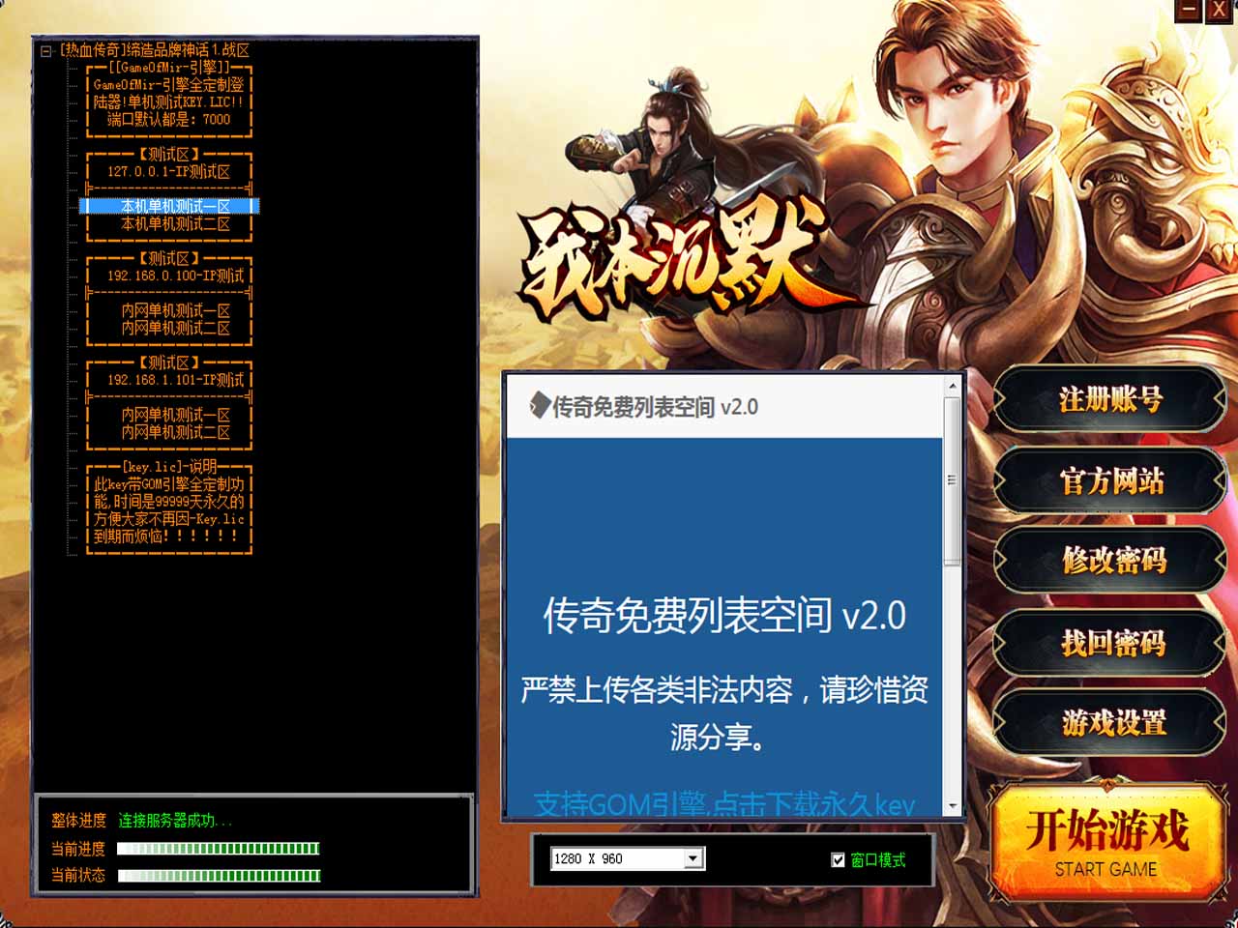1238x928 pixels.
Task: Toggle the 窗口模式 windowed mode checkbox
Action: [838, 859]
